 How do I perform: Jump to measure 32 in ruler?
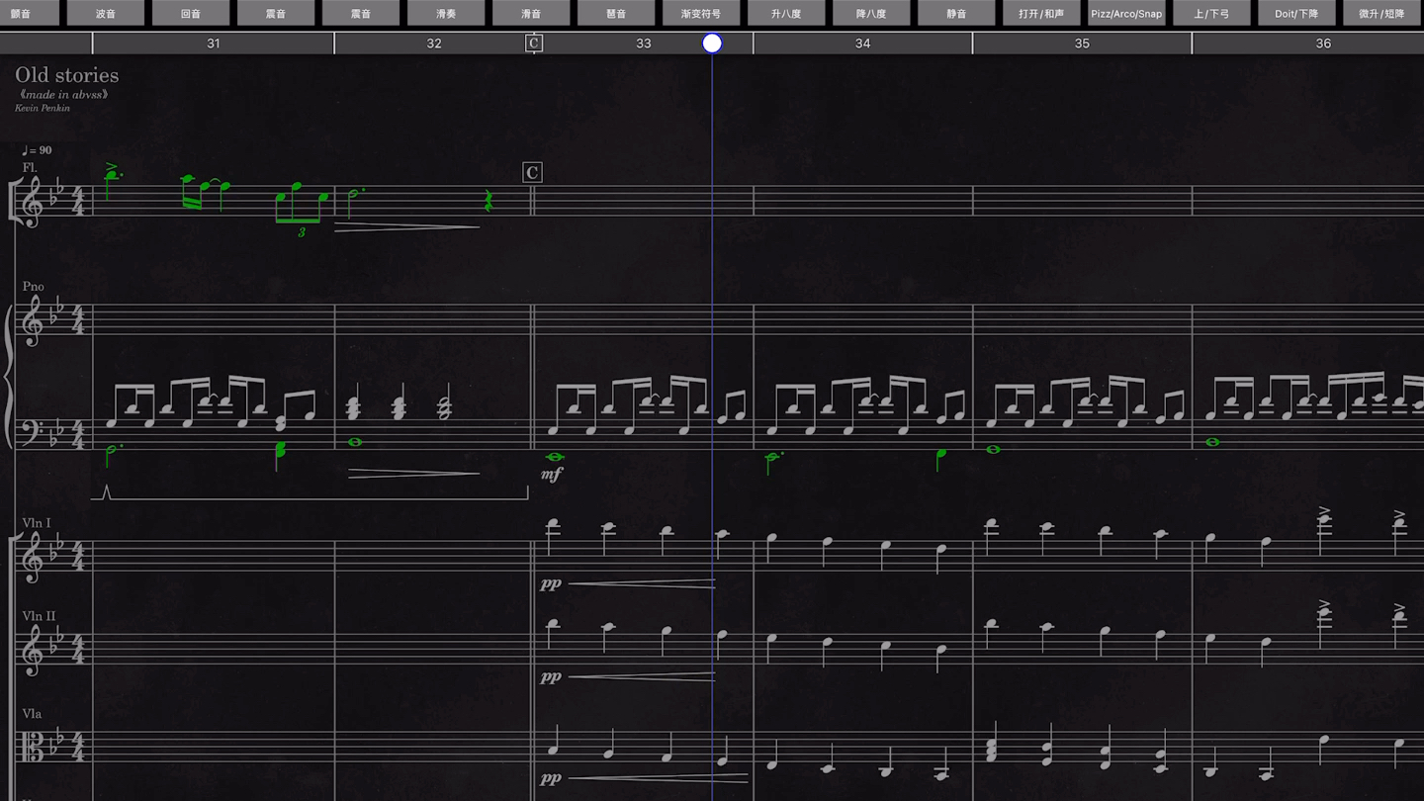434,44
